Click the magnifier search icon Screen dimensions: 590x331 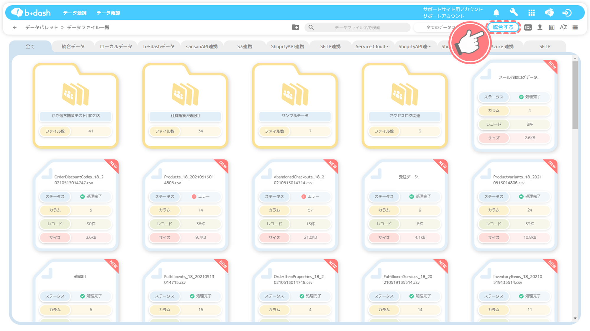click(x=311, y=27)
